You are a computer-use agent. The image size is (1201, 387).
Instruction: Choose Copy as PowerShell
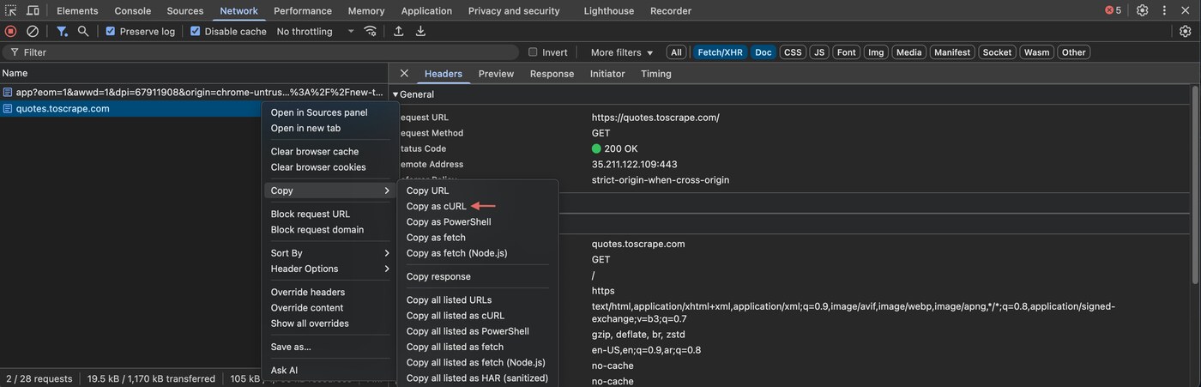point(449,221)
